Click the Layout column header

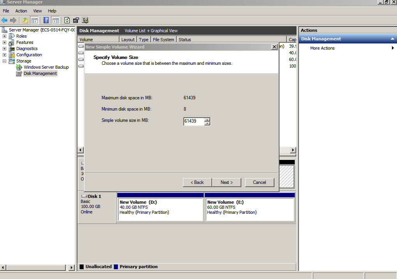(128, 40)
